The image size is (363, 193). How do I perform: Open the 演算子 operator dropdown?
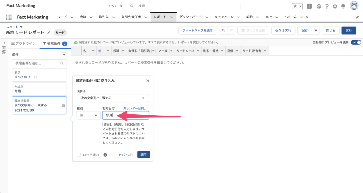click(113, 98)
